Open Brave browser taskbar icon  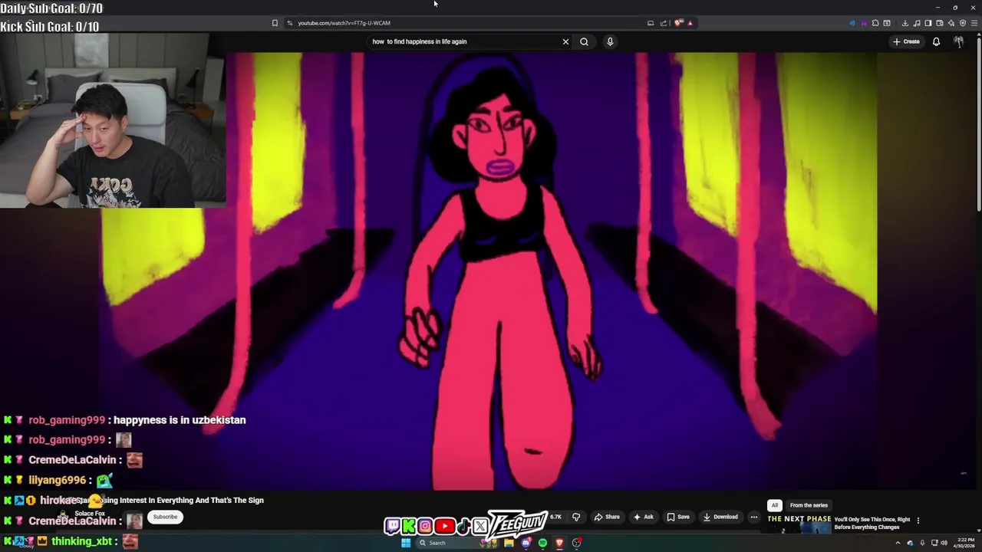coord(559,543)
